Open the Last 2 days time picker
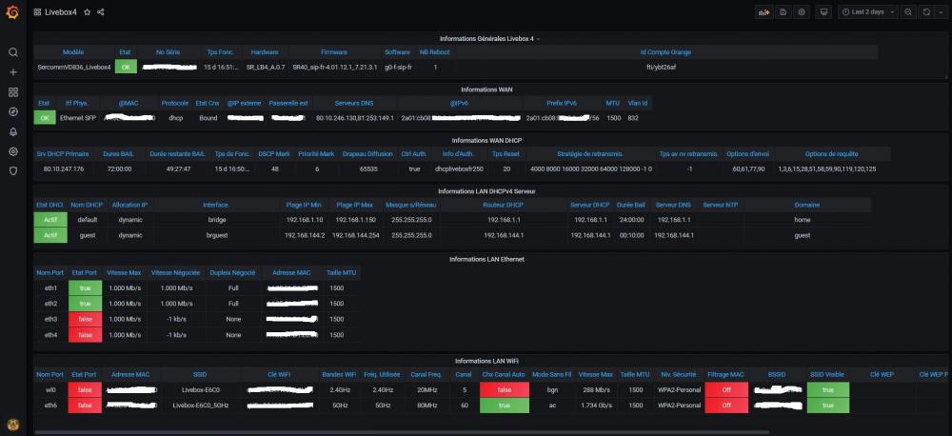 (x=868, y=12)
